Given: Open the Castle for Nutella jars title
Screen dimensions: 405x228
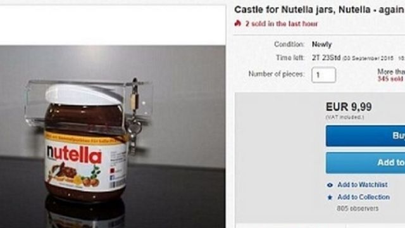Looking at the screenshot, I should [320, 10].
